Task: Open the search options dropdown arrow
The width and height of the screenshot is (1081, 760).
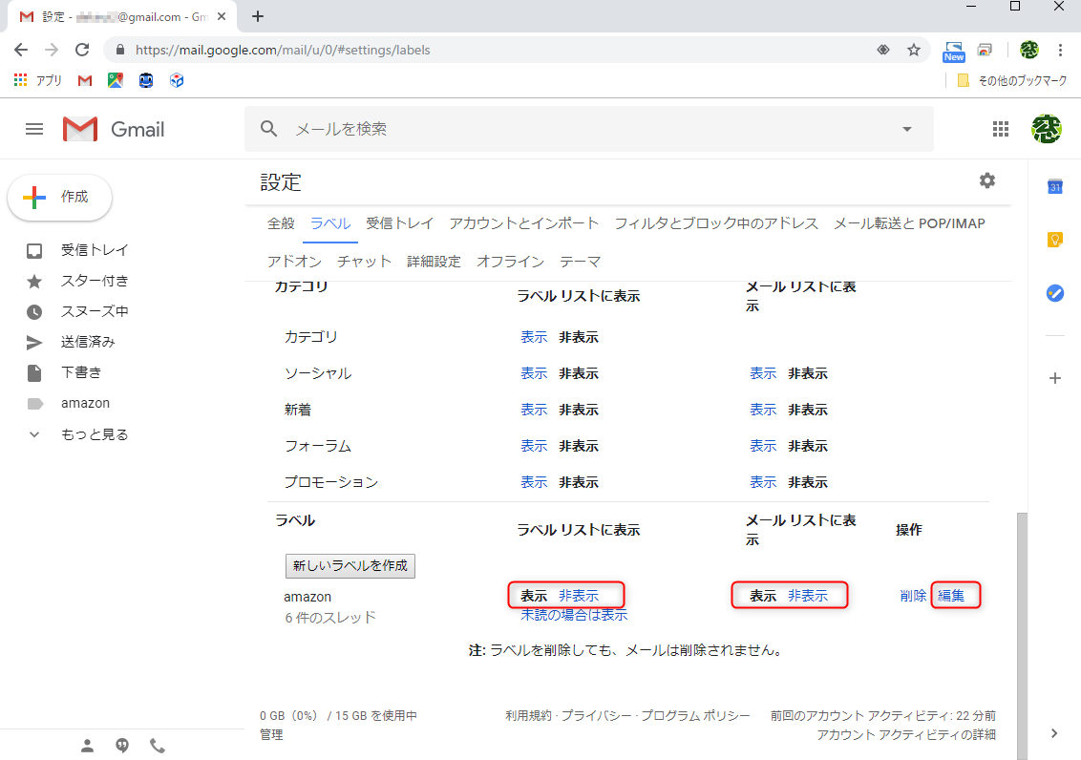Action: pyautogui.click(x=905, y=128)
